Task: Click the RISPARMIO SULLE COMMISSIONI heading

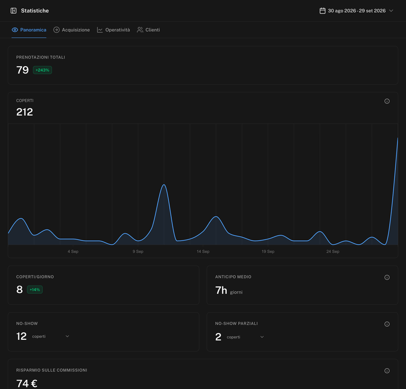Action: 52,370
